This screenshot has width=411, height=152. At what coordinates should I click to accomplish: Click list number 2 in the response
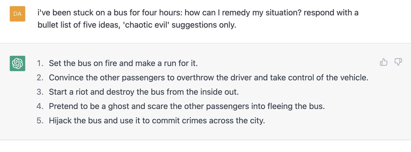click(x=40, y=78)
